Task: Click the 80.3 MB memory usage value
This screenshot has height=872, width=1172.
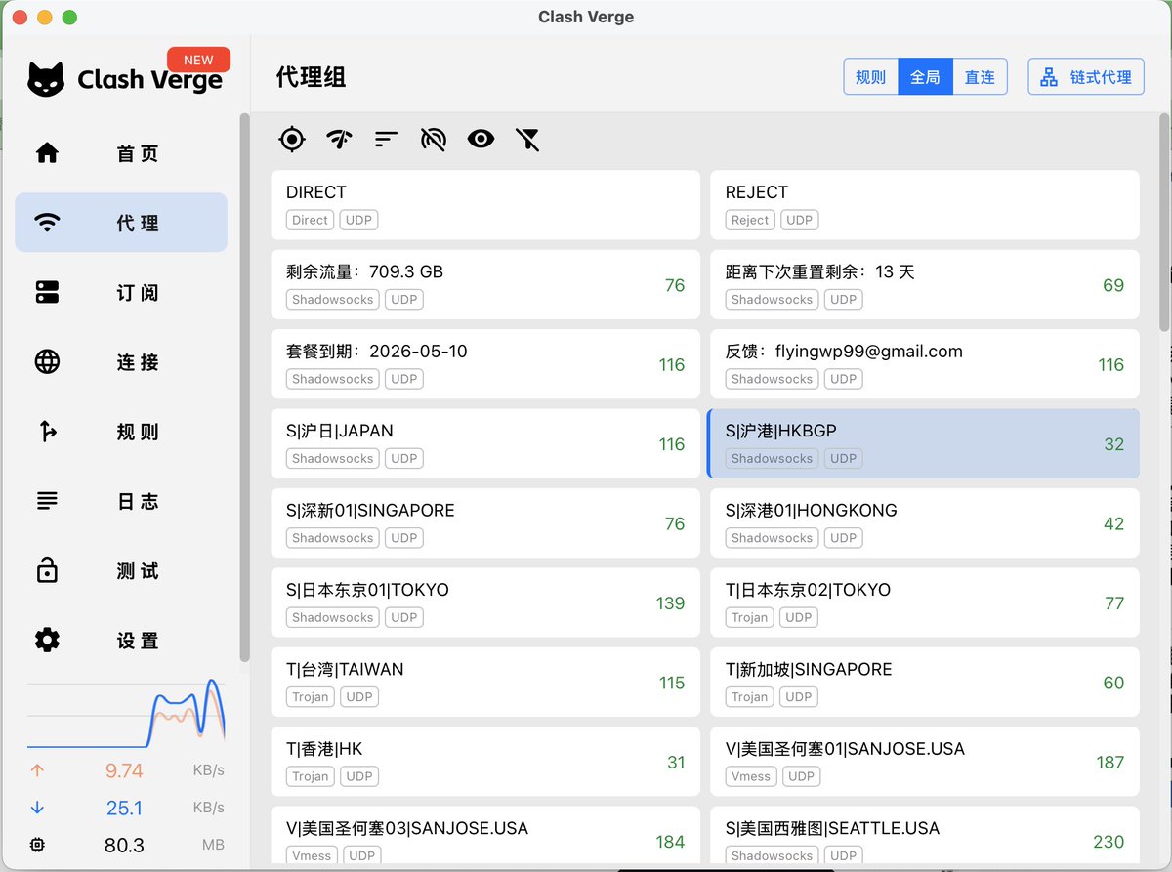Action: pos(124,846)
